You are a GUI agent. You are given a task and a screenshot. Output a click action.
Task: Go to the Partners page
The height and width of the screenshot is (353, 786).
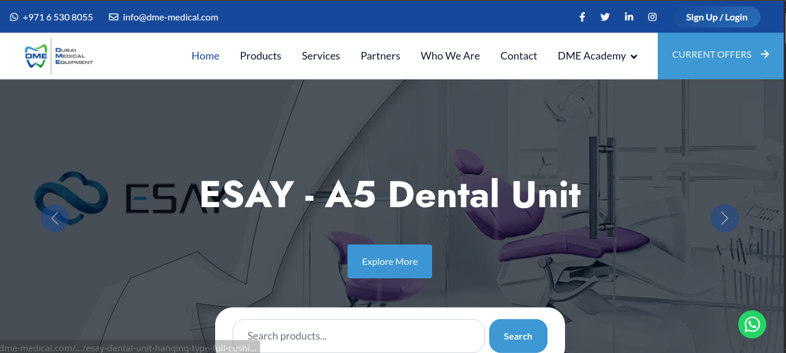(380, 56)
